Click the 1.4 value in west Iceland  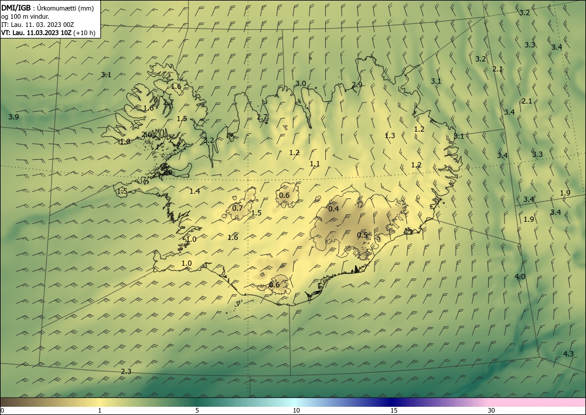[195, 191]
